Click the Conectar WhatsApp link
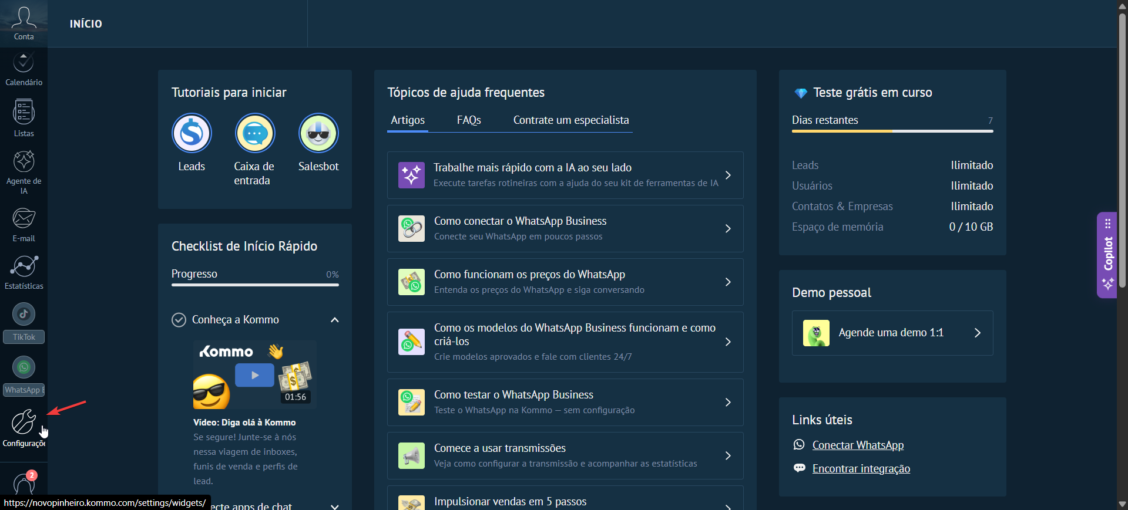Screen dimensions: 1128x510 (x=857, y=445)
